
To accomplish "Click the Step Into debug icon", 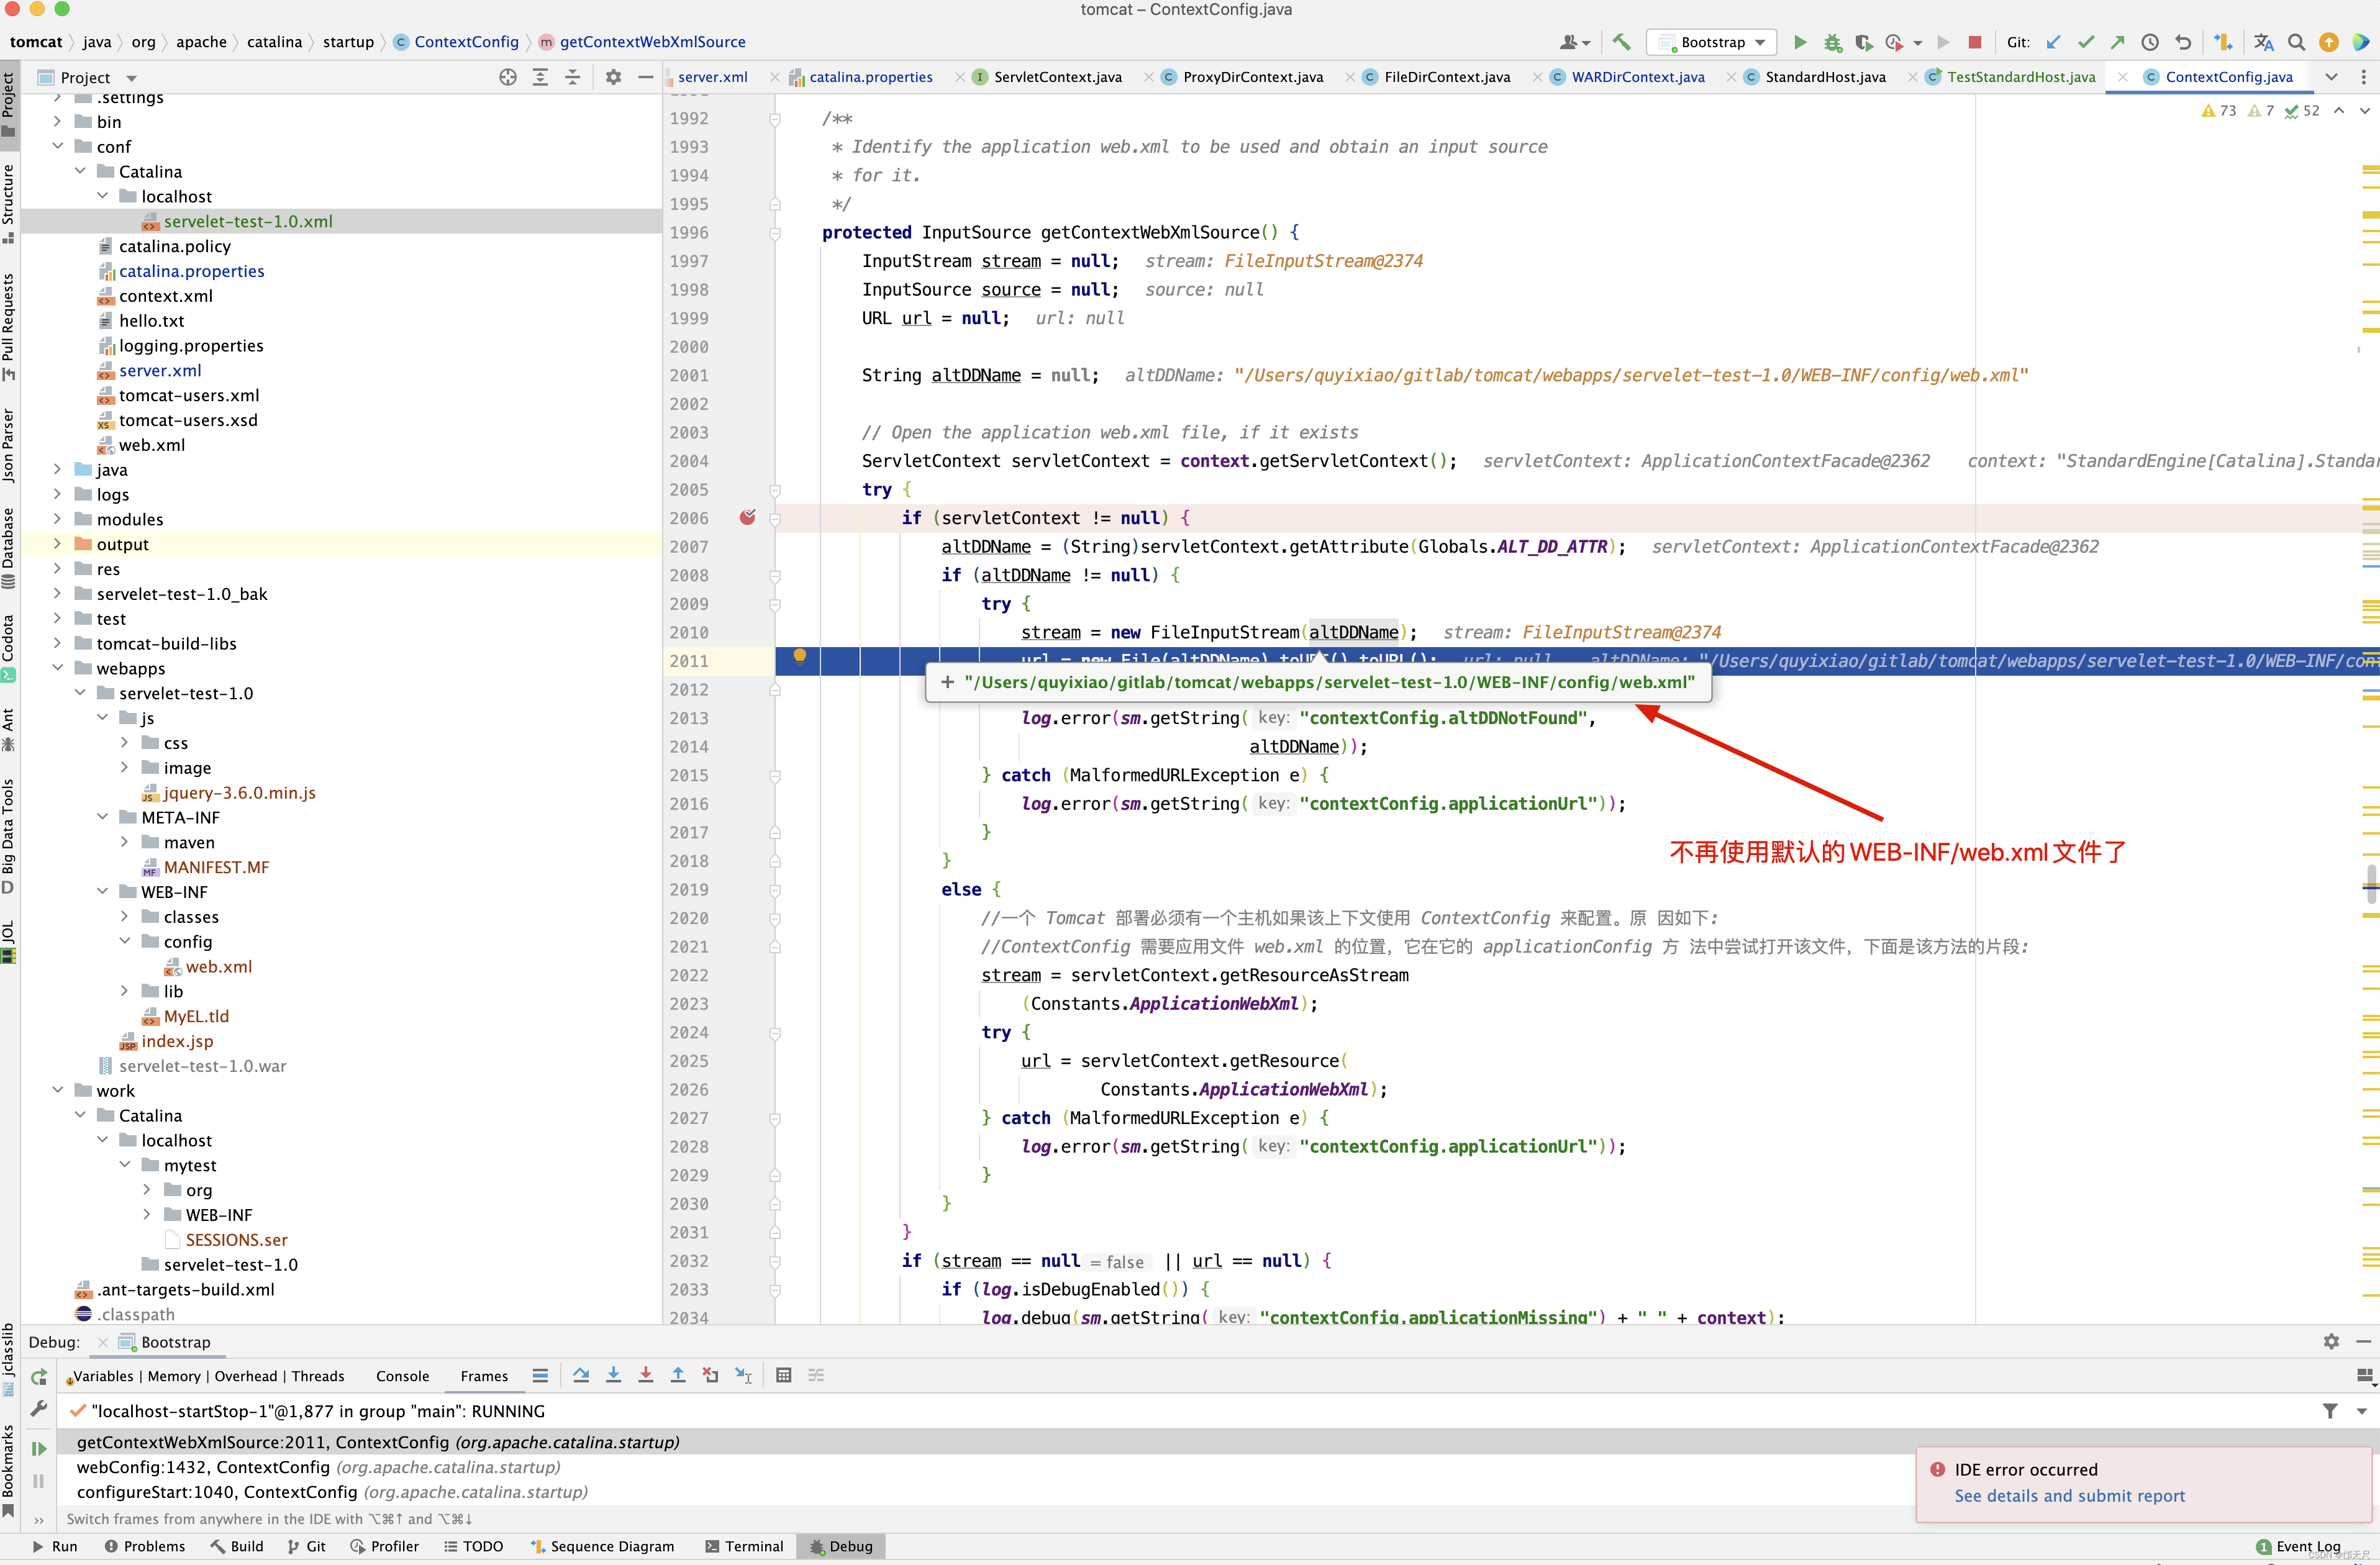I will (613, 1376).
